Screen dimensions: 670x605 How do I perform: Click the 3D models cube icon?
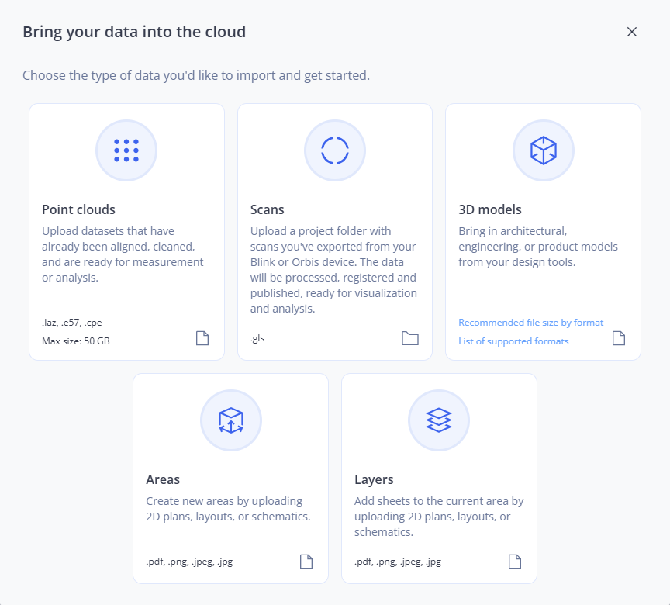(x=543, y=150)
